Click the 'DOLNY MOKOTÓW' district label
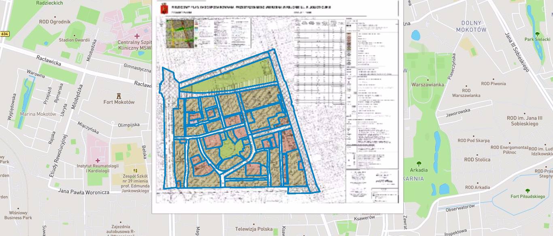 471,26
